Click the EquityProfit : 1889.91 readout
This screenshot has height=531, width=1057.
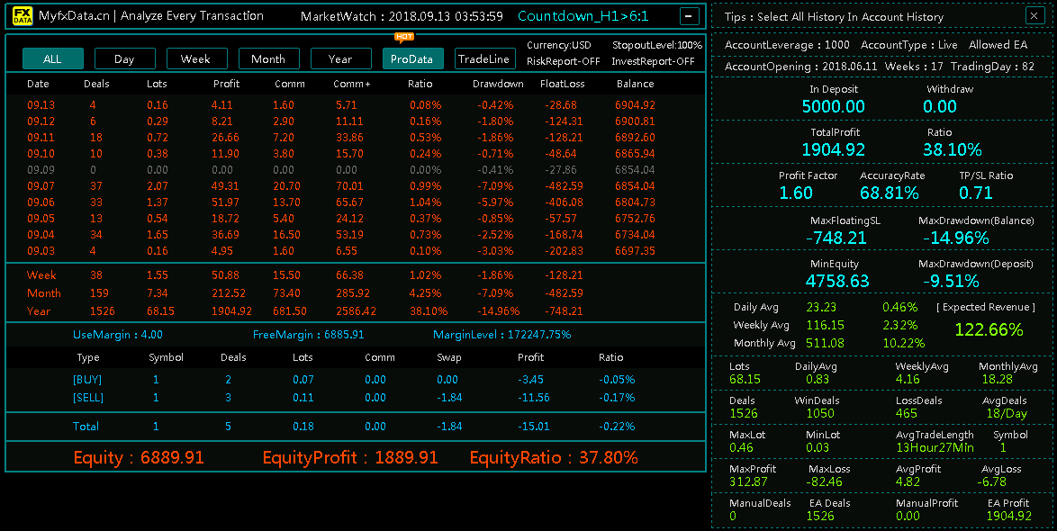point(350,457)
